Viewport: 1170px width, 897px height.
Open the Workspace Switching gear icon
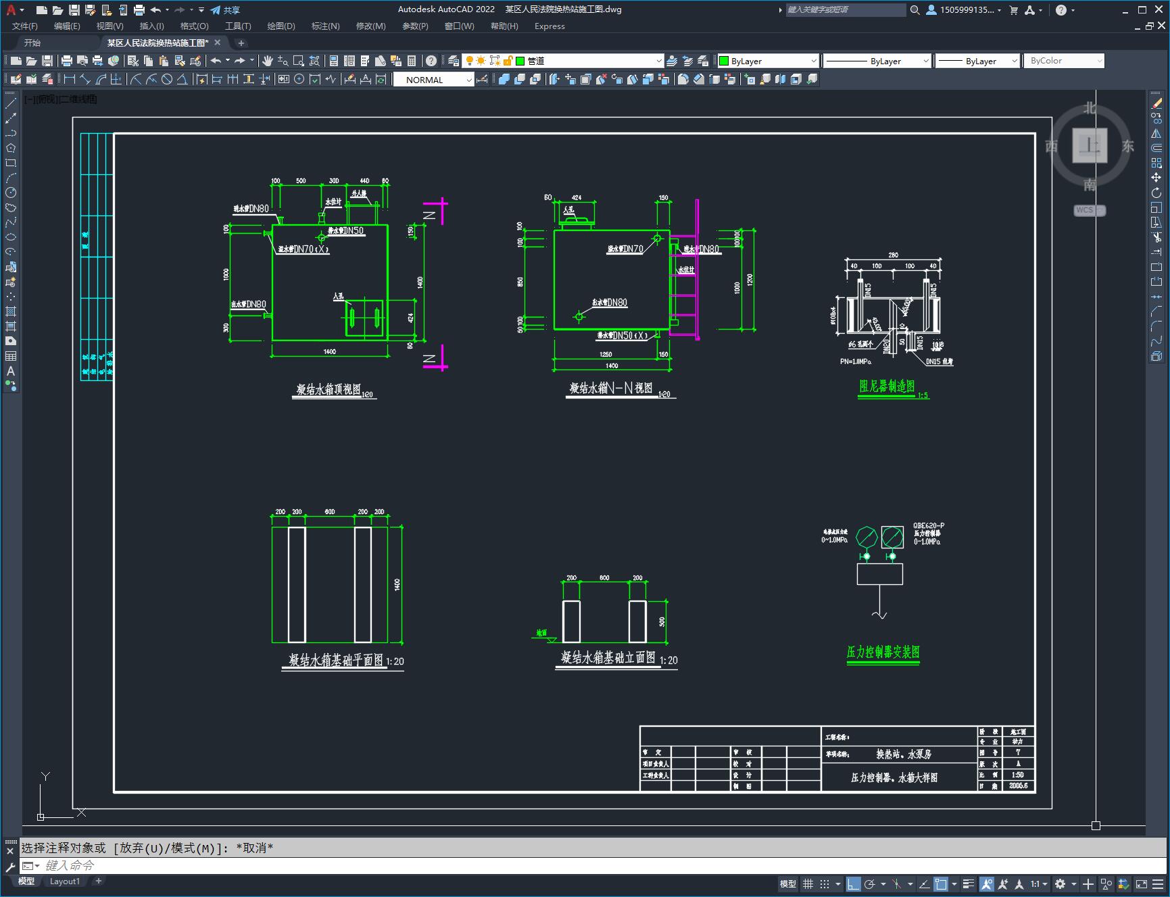1061,883
